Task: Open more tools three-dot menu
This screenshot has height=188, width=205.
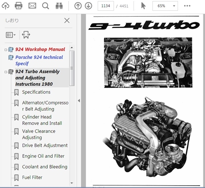Action: pyautogui.click(x=187, y=6)
